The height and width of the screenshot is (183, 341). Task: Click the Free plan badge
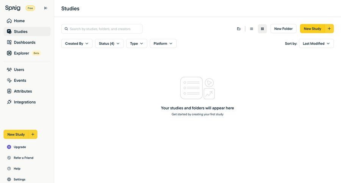pyautogui.click(x=30, y=8)
